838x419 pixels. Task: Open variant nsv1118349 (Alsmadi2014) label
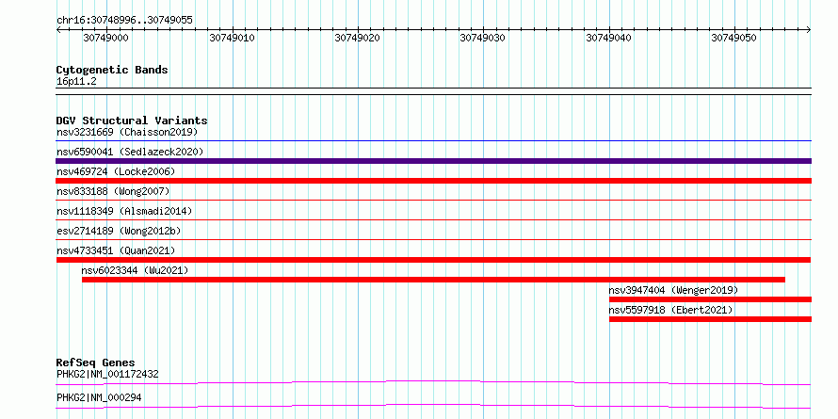124,211
